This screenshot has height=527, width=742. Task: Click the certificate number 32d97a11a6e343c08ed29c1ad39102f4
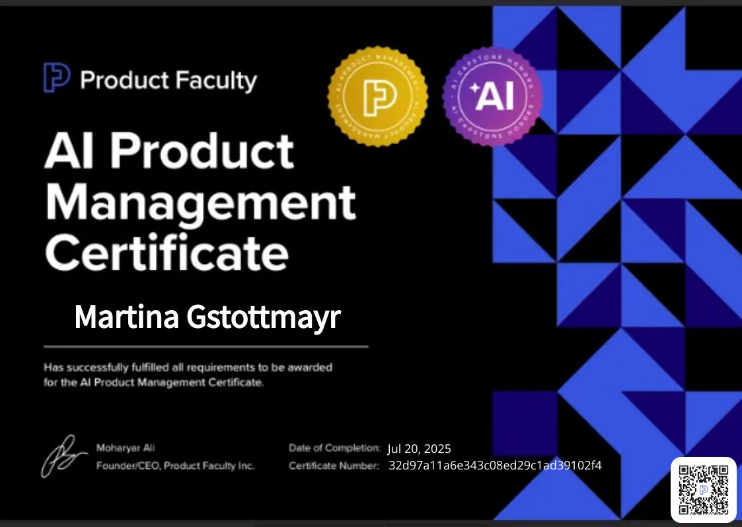[x=494, y=466]
